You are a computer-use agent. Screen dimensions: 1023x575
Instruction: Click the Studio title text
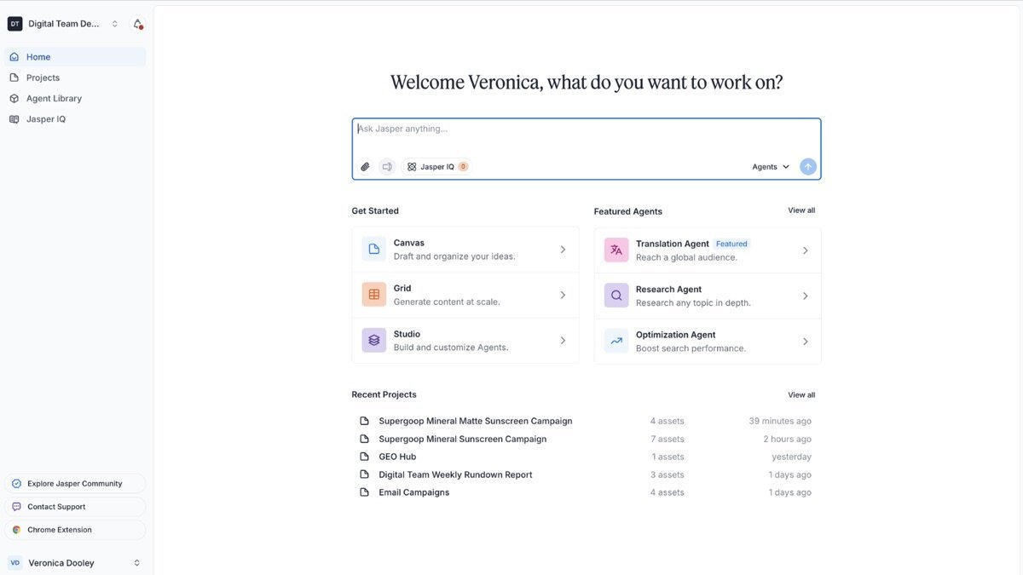[407, 334]
